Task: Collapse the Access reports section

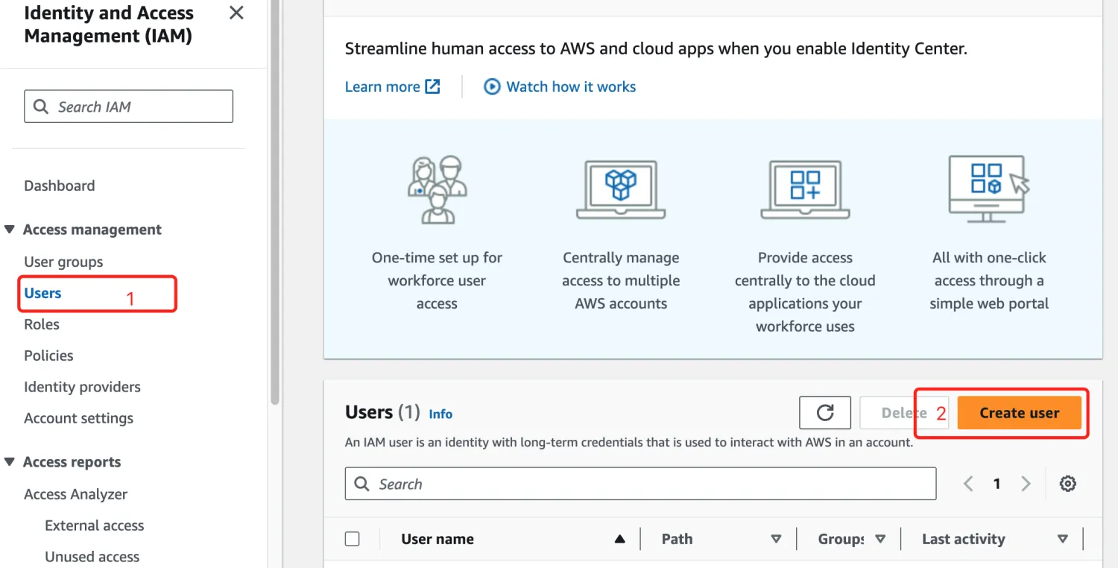Action: [x=9, y=462]
